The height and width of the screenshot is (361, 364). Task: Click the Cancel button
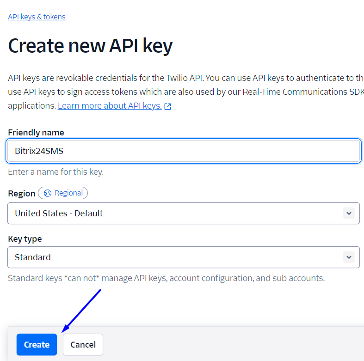(x=83, y=344)
